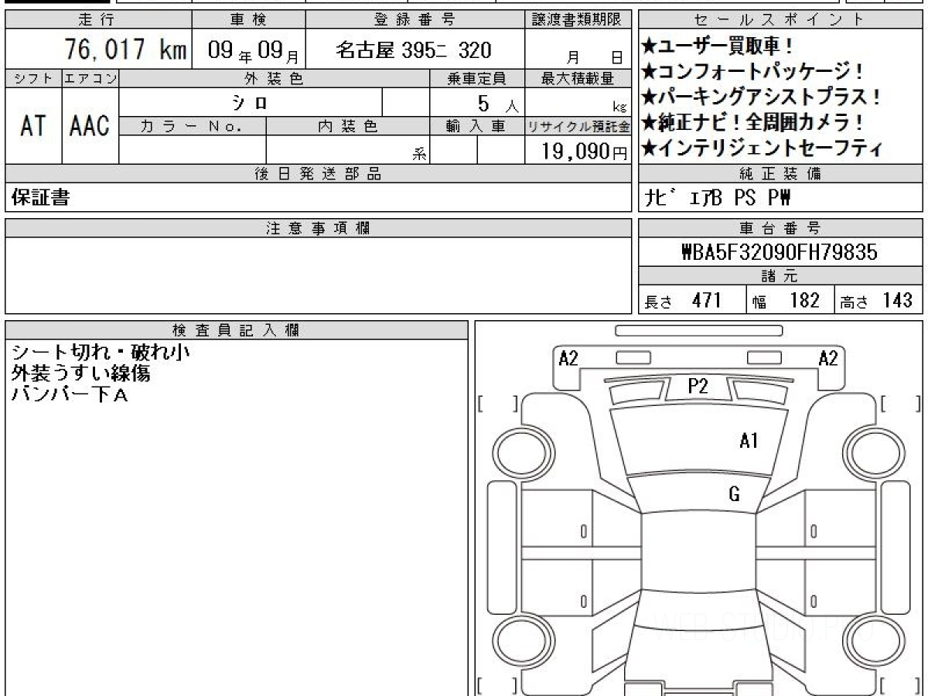This screenshot has width=928, height=696.
Task: Select the 内装色 header
Action: [348, 126]
